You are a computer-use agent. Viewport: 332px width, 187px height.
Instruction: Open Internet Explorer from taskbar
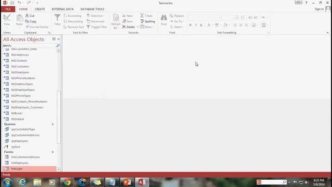[x=22, y=182]
